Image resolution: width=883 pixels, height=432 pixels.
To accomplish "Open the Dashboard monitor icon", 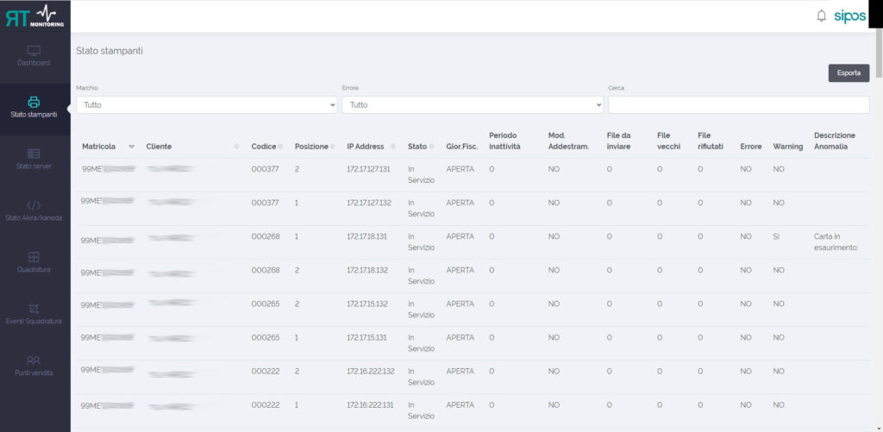I will coord(34,51).
